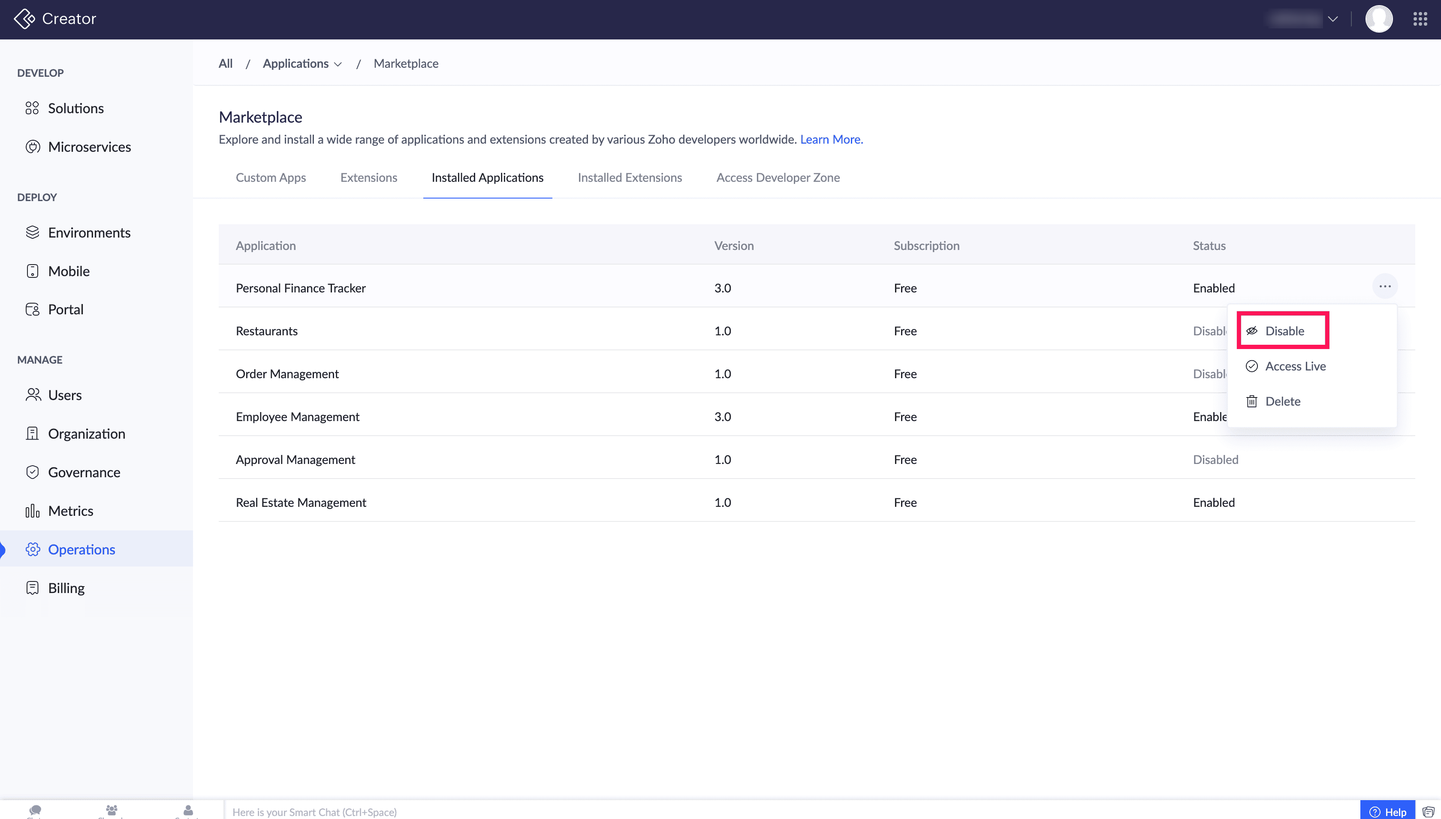Viewport: 1441px width, 819px height.
Task: Open the Portal settings
Action: [x=65, y=309]
